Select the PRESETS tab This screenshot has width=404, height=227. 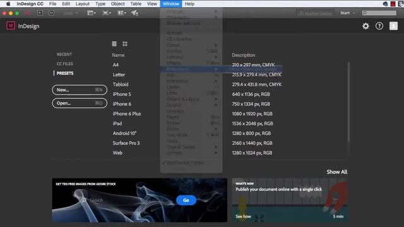tap(65, 73)
